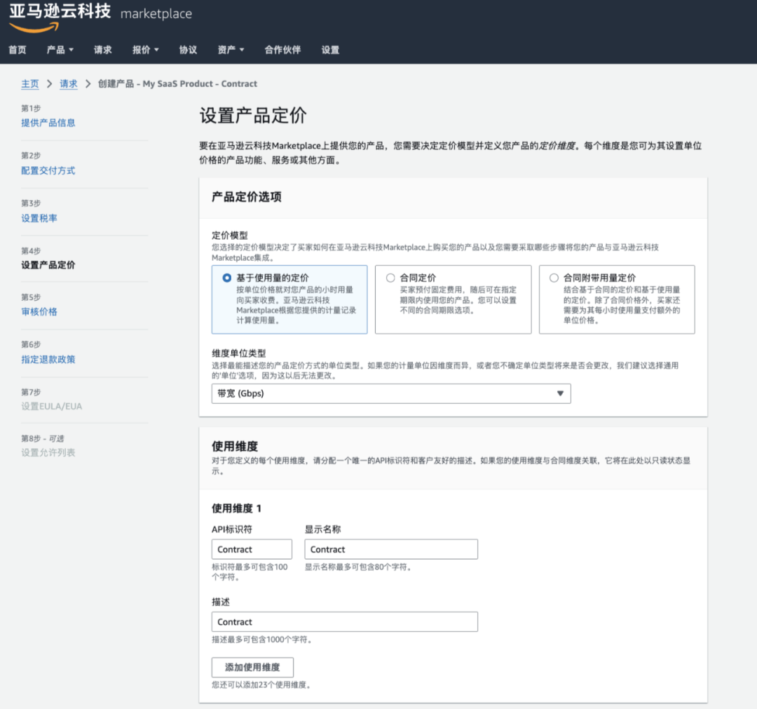Open 合作伙伴 from the navigation bar
Image resolution: width=757 pixels, height=709 pixels.
[282, 50]
